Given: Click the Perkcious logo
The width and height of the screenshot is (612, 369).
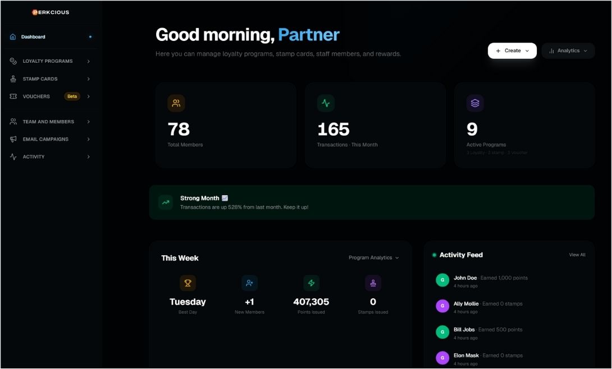Looking at the screenshot, I should point(51,12).
